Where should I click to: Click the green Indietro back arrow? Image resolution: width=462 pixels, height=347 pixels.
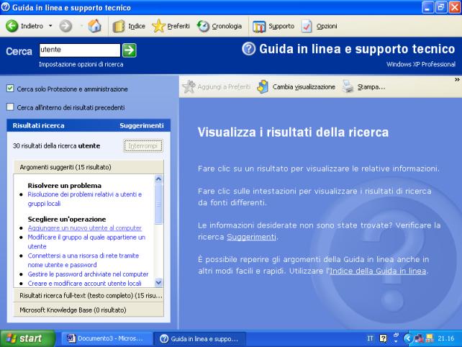[12, 26]
